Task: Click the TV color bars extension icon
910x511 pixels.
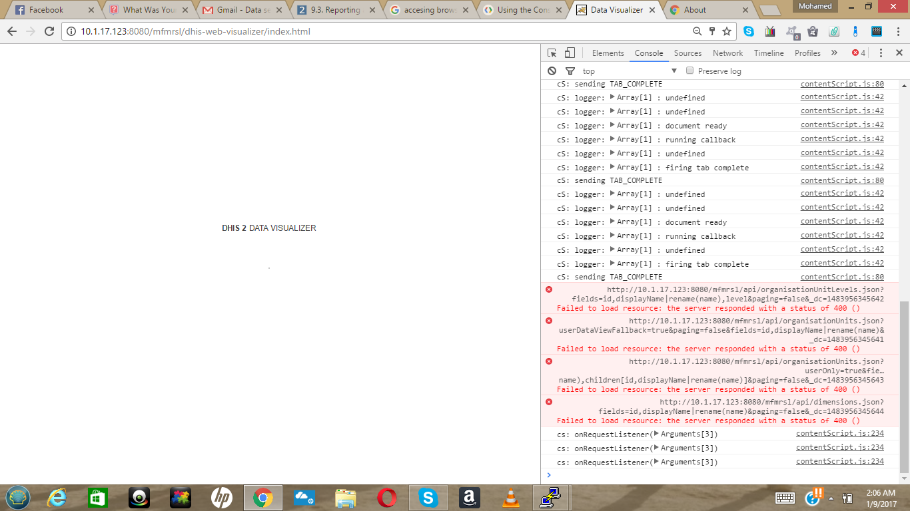Action: click(x=771, y=31)
